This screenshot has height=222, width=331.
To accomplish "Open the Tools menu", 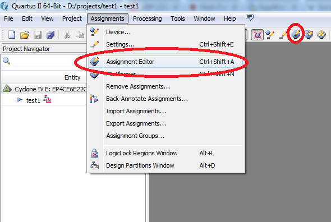I will point(177,18).
